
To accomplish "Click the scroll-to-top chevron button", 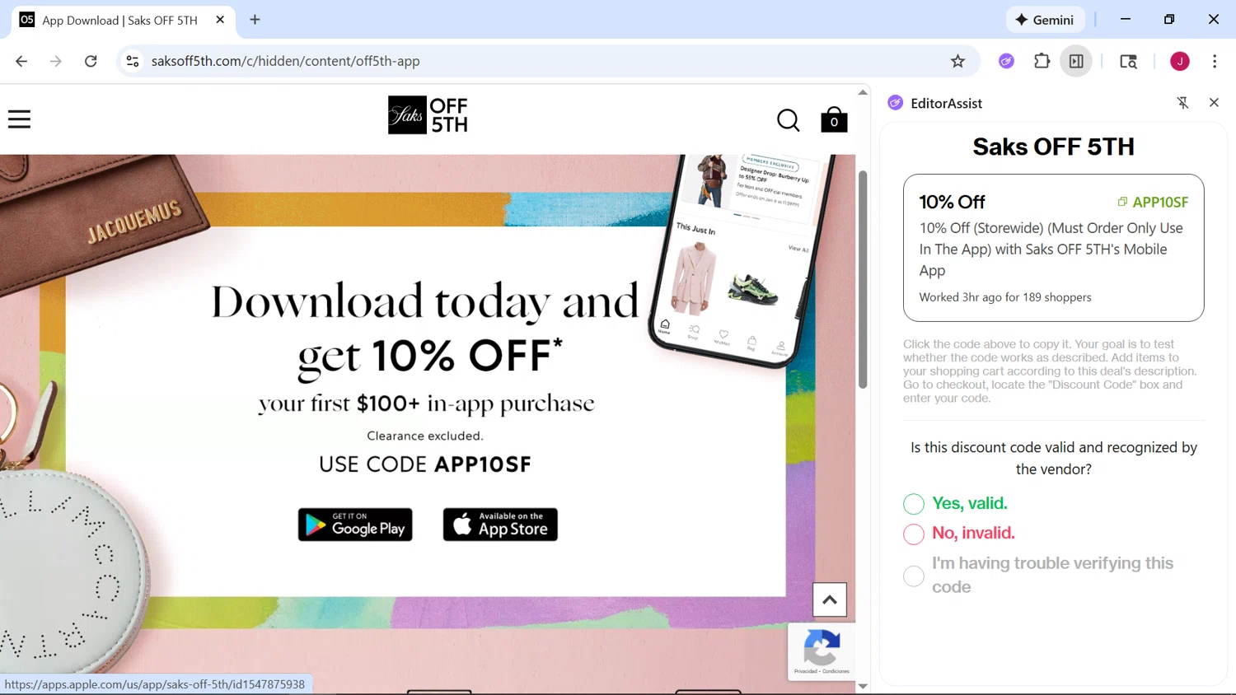I will [830, 599].
